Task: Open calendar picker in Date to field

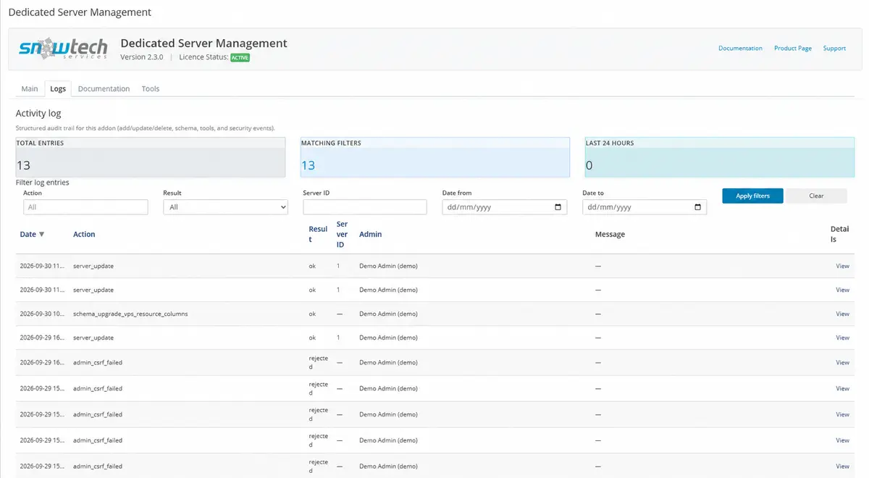Action: (x=697, y=207)
